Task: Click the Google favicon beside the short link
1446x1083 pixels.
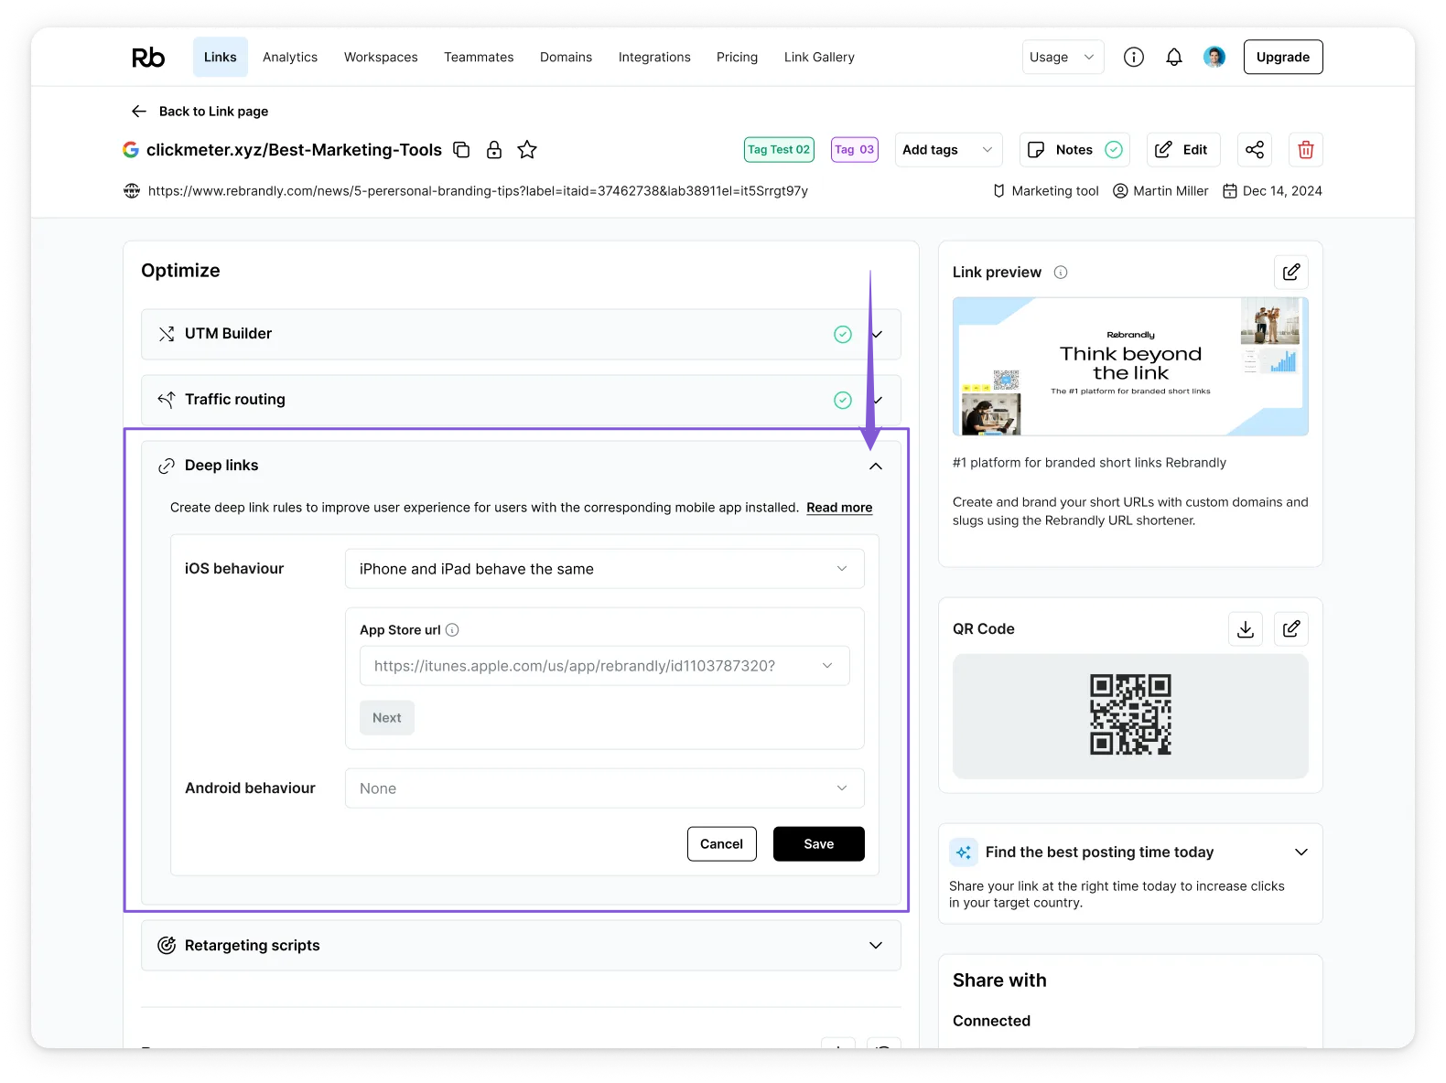Action: coord(131,149)
